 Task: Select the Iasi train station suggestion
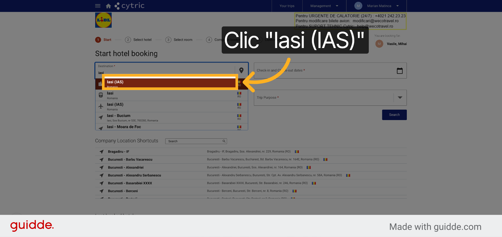point(172,95)
